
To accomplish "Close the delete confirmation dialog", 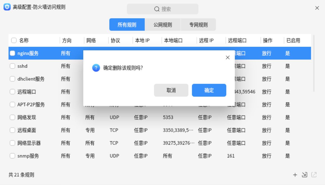I will [x=228, y=58].
